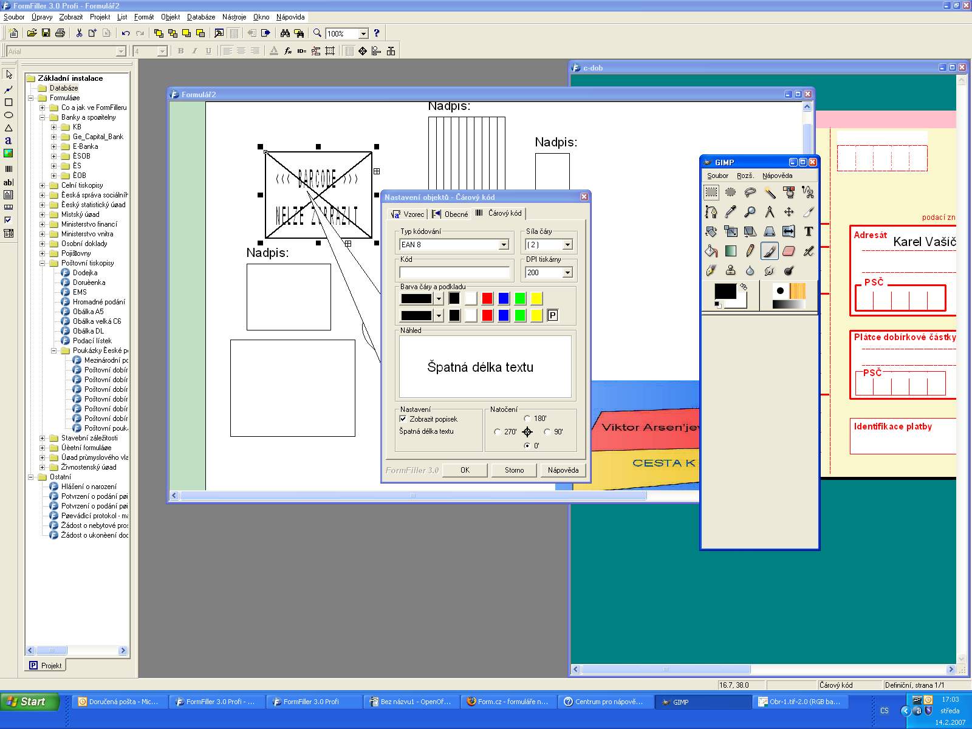Select GIMP Color Picker eyedropper

click(730, 212)
